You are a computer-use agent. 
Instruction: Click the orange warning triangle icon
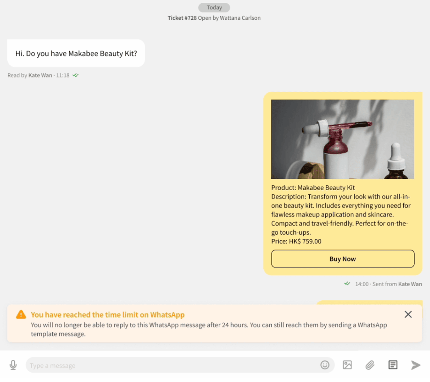tap(21, 314)
